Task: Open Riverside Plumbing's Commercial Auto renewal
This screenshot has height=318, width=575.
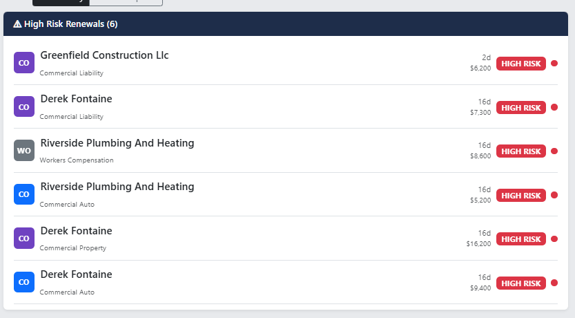Action: (117, 187)
